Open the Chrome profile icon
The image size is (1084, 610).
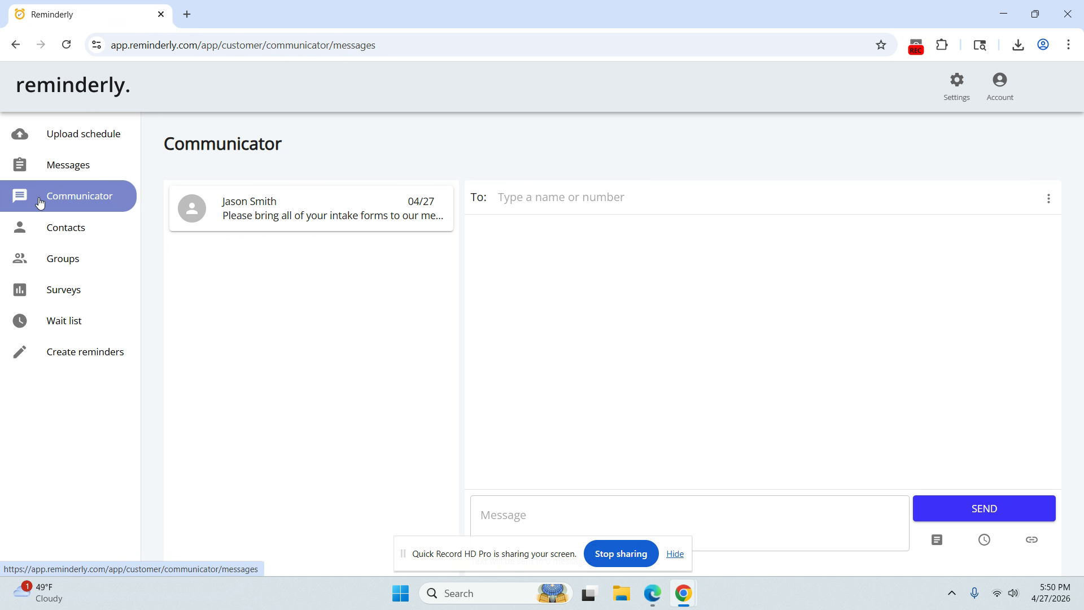click(1043, 45)
